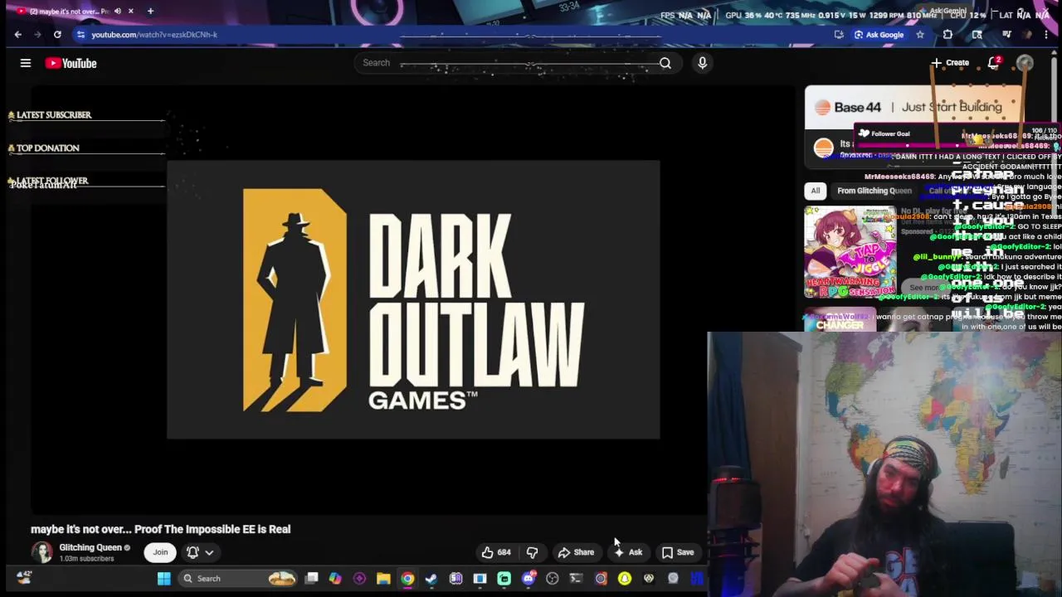Go back with browser back arrow
Screen dimensions: 1062x597
(x=17, y=34)
